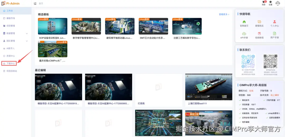This screenshot has height=137, width=285.
Task: Expand the 团队管理 submenu chevron
Action: click(x=27, y=41)
